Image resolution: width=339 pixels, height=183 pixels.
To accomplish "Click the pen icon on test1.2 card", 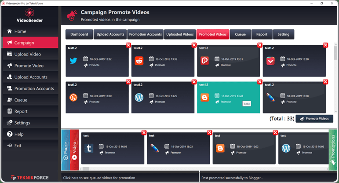I will (x=270, y=97).
